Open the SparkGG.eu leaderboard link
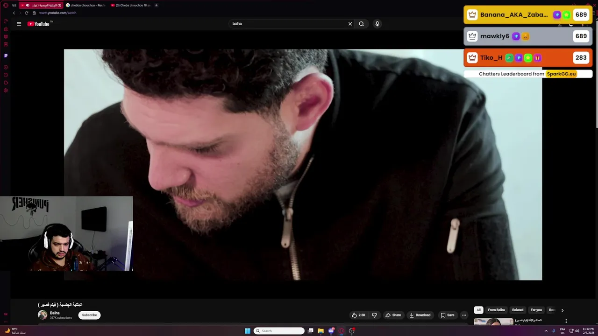 561,74
